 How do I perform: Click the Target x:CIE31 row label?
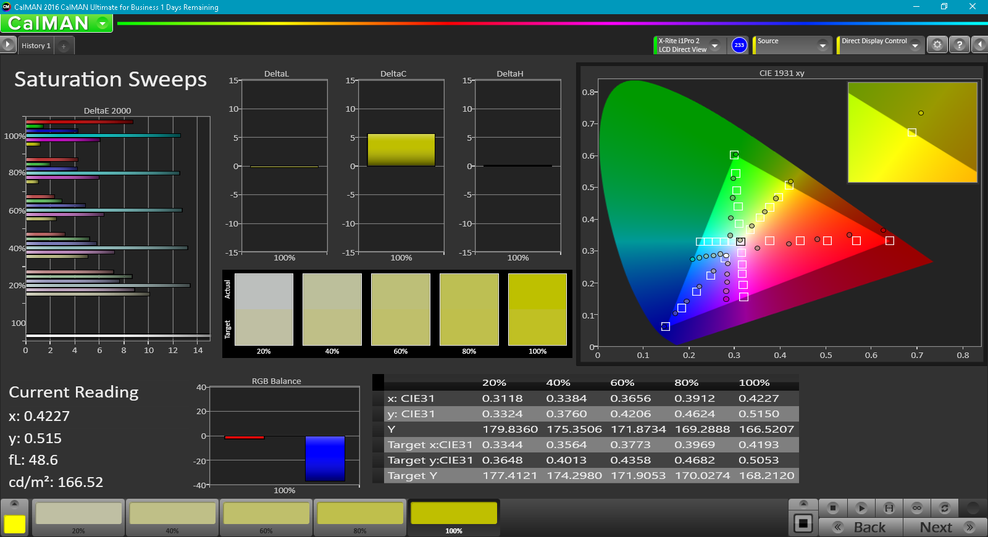click(x=430, y=445)
